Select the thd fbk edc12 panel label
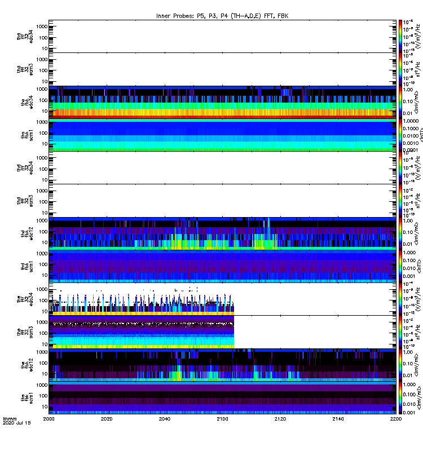423x451 pixels. pyautogui.click(x=27, y=233)
